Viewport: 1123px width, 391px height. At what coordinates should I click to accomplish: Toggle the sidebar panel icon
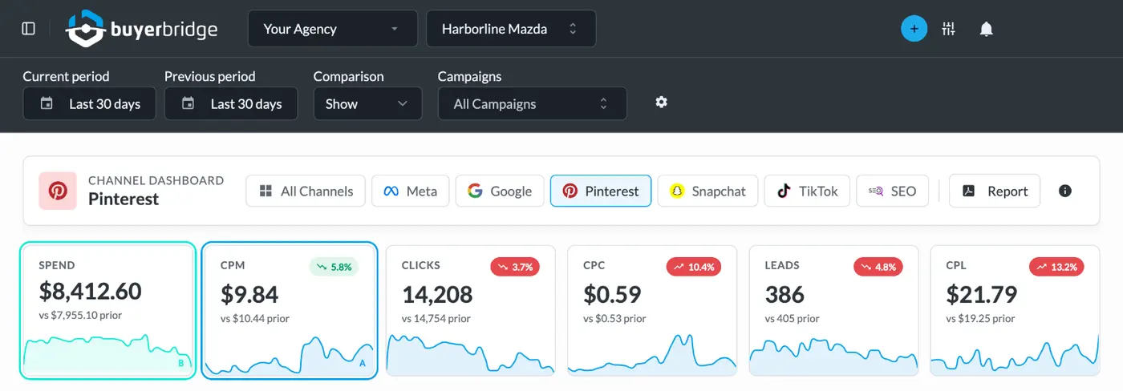click(x=29, y=29)
